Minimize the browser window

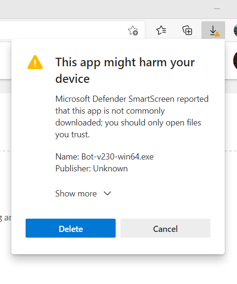pos(217,9)
